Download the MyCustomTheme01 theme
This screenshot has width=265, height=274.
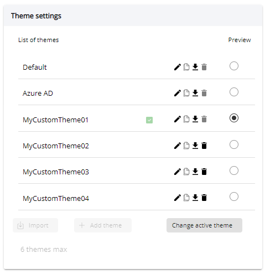195,119
